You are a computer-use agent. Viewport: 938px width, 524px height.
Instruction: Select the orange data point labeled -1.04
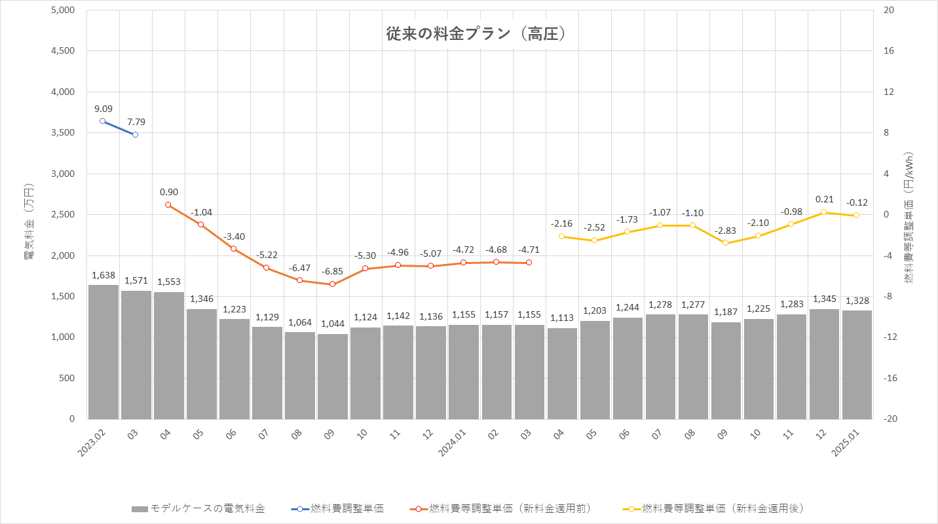click(x=201, y=225)
